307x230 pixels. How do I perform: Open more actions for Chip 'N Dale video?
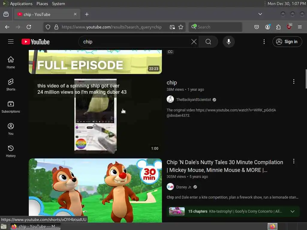(x=294, y=161)
